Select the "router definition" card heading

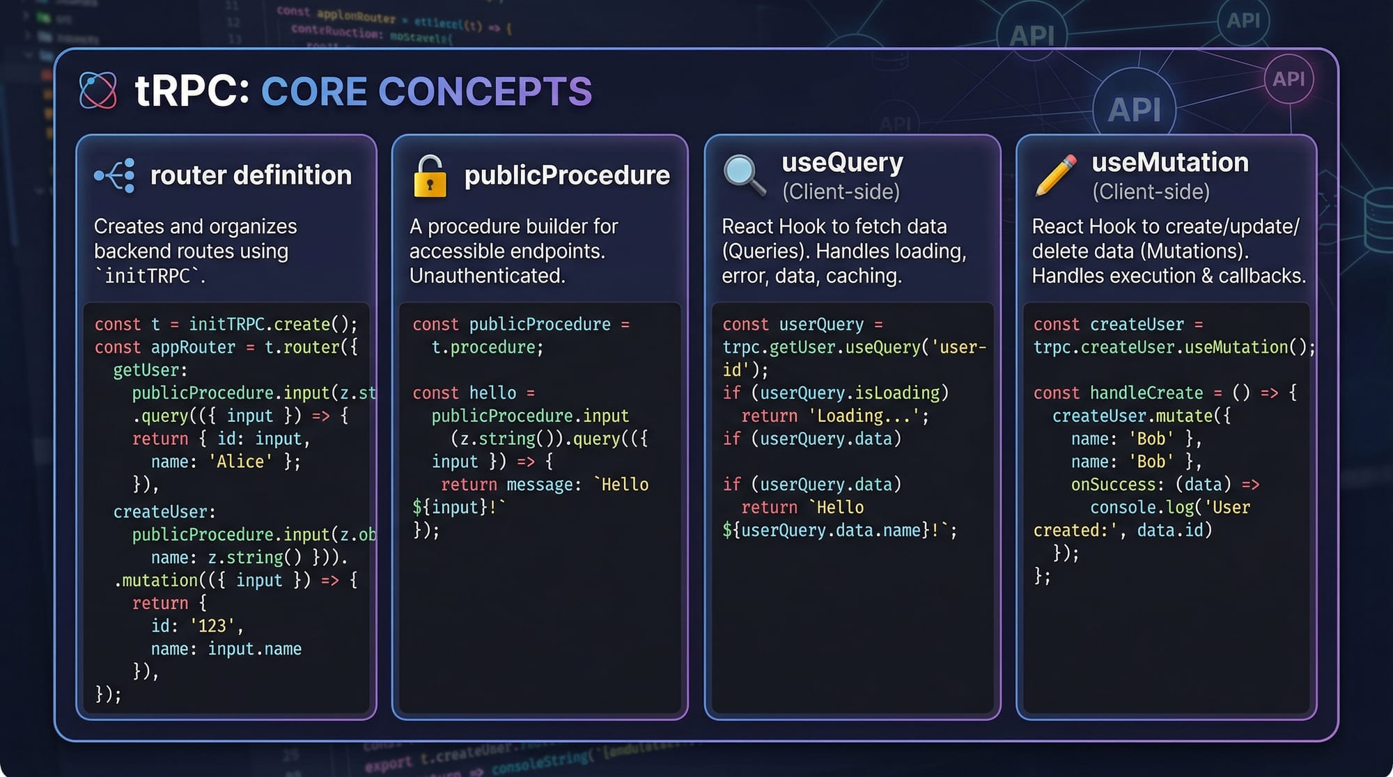coord(251,175)
